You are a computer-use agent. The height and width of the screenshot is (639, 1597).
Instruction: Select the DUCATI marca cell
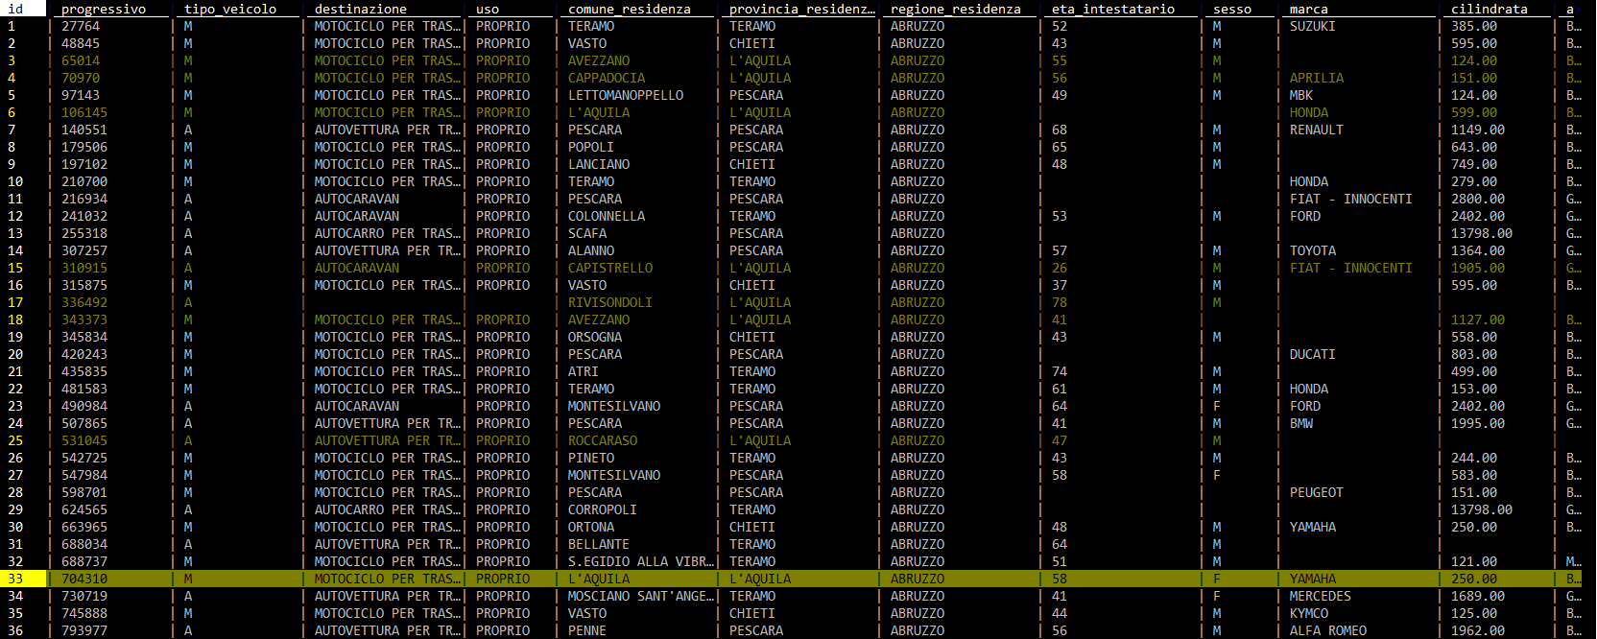[1313, 354]
